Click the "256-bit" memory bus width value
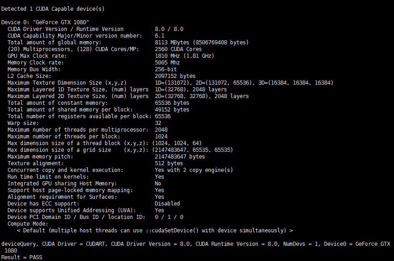Image resolution: width=394 pixels, height=261 pixels. [166, 69]
